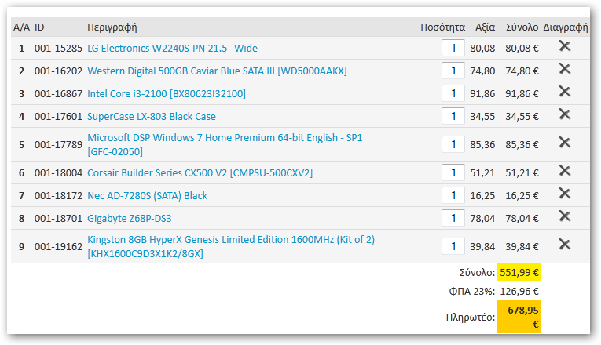Viewport: 601px width, 345px height.
Task: Select row total 85,36 €
Action: 522,144
